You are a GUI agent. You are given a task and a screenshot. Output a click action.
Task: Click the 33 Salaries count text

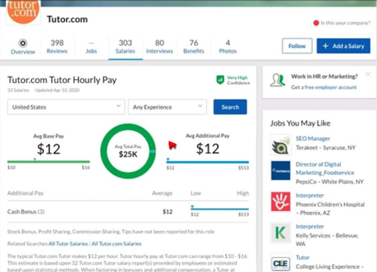tap(18, 90)
